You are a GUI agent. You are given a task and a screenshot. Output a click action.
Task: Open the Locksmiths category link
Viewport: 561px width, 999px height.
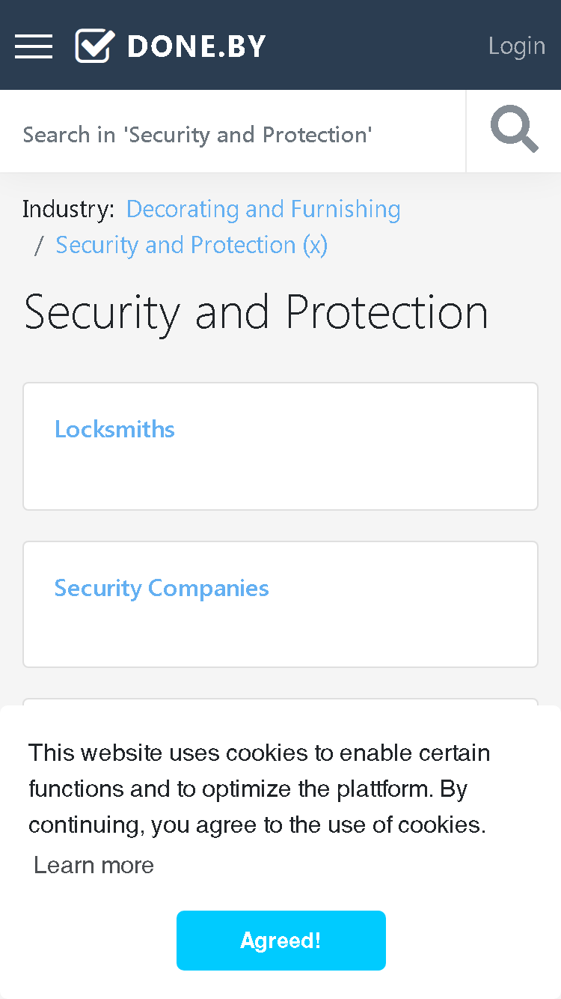pyautogui.click(x=114, y=429)
